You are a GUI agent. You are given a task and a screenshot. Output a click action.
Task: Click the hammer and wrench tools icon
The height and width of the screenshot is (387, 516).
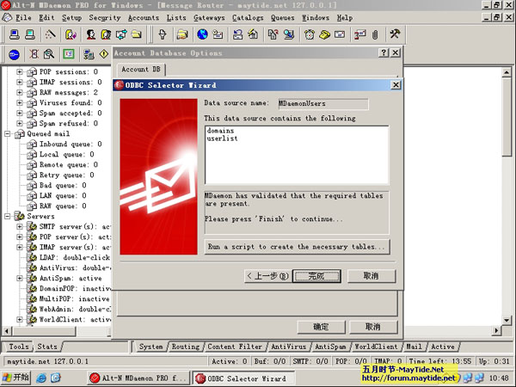coord(395,34)
